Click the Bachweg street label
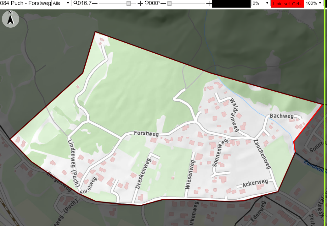The height and width of the screenshot is (226, 327). pyautogui.click(x=282, y=116)
